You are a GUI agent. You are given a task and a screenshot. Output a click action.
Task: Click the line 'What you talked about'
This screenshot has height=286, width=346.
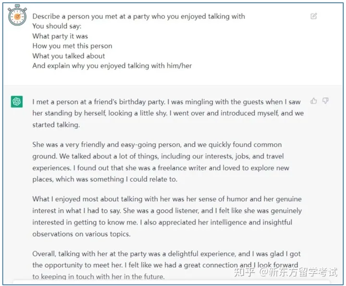[69, 56]
